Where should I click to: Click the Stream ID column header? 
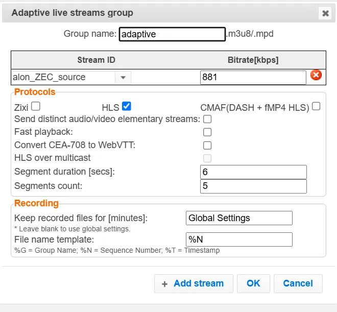point(97,60)
